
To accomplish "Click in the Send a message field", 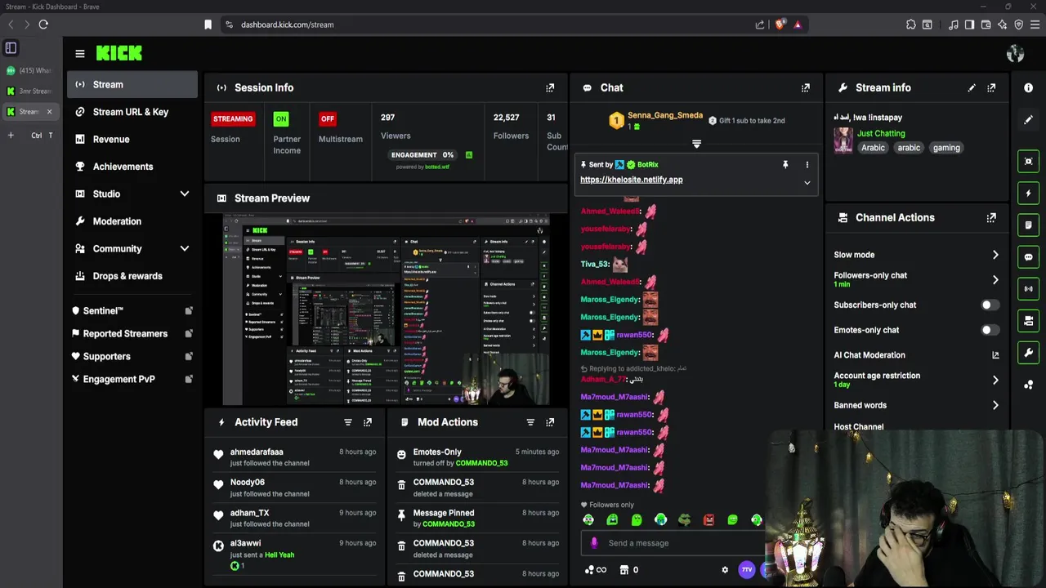I will pos(674,543).
